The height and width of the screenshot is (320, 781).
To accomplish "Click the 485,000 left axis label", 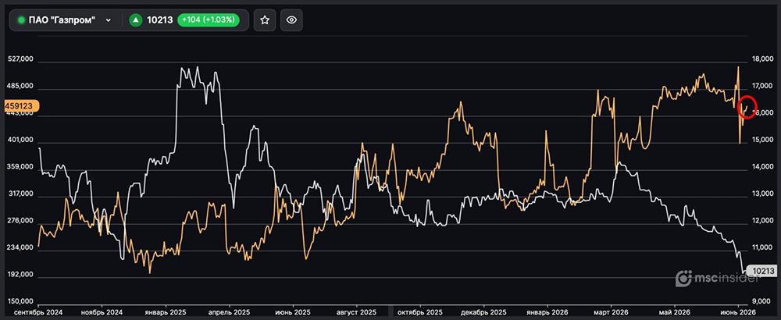I will [21, 86].
